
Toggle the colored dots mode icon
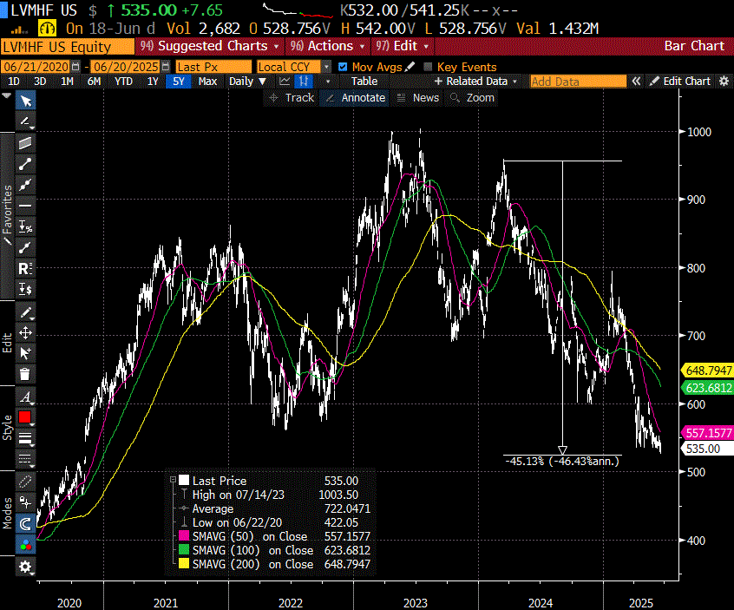coord(25,546)
